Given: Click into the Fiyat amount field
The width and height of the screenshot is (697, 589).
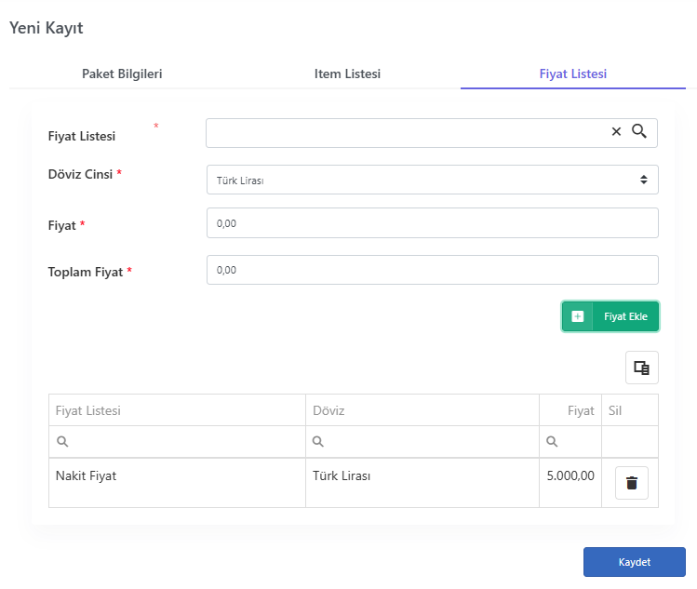Looking at the screenshot, I should (x=432, y=222).
